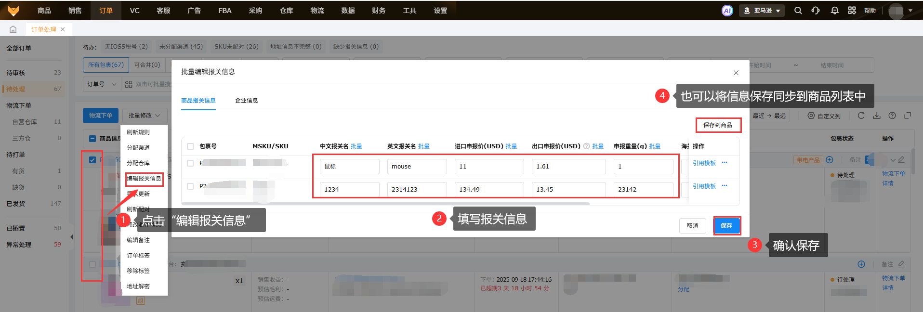Click the plus icon in second order header
923x312 pixels.
861,264
